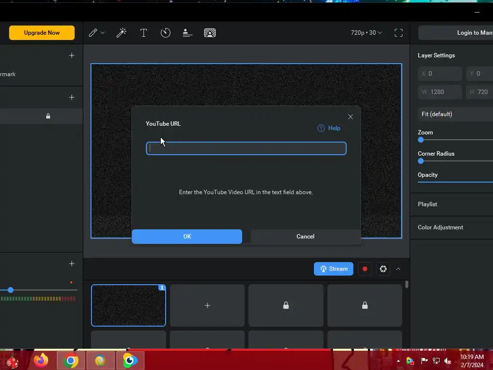Adjust the Zoom slider handle
493x370 pixels.
(x=421, y=140)
